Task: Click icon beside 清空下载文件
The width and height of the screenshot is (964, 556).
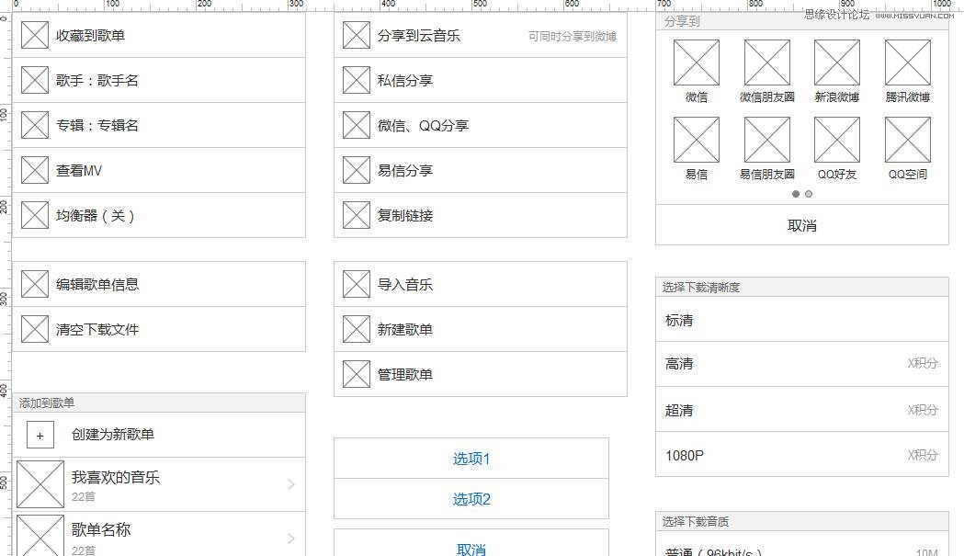Action: point(34,329)
